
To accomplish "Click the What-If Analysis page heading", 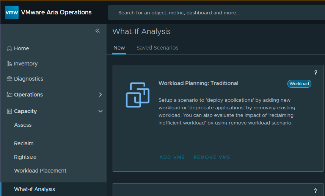I will click(141, 31).
